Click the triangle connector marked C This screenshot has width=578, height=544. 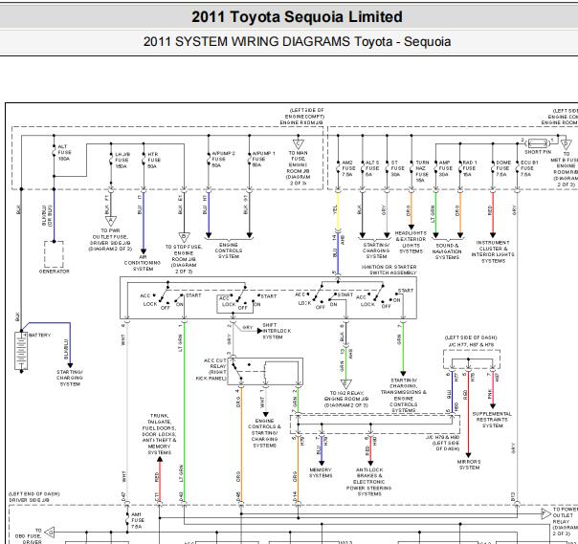298,143
